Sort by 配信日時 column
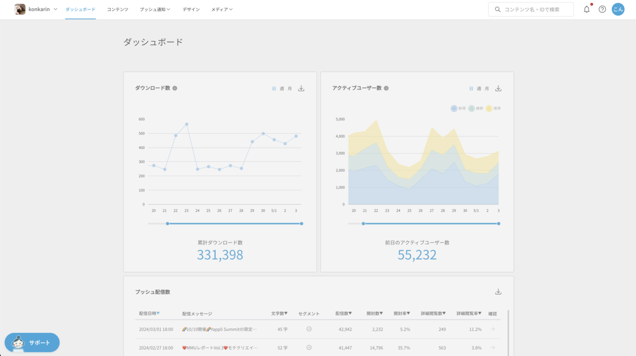This screenshot has height=356, width=636. tap(149, 314)
